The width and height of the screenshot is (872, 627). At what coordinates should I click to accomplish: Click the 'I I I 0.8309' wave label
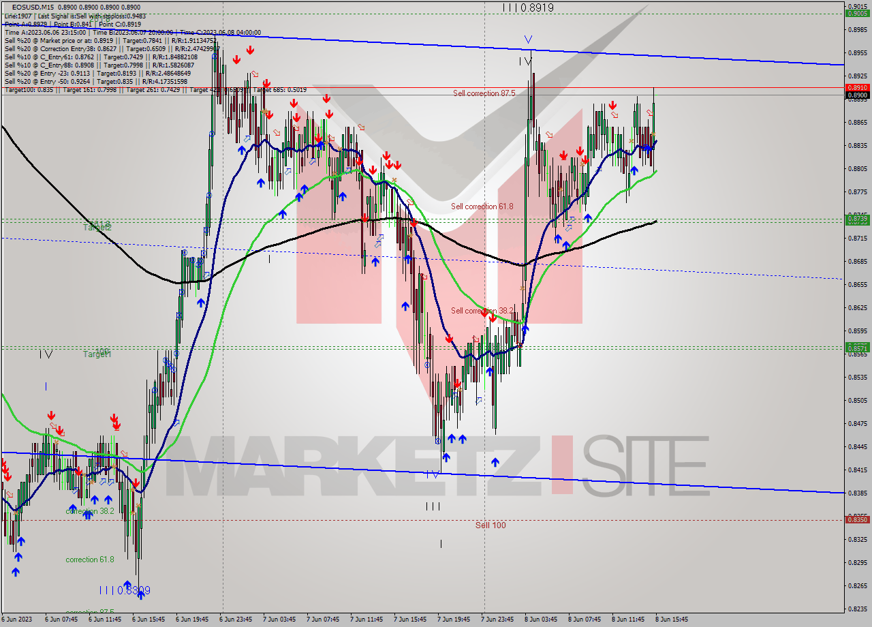point(125,590)
